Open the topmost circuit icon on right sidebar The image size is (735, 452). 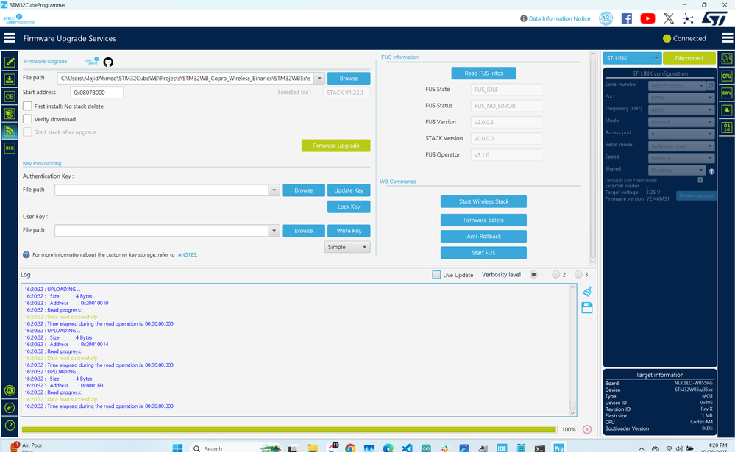(x=727, y=59)
